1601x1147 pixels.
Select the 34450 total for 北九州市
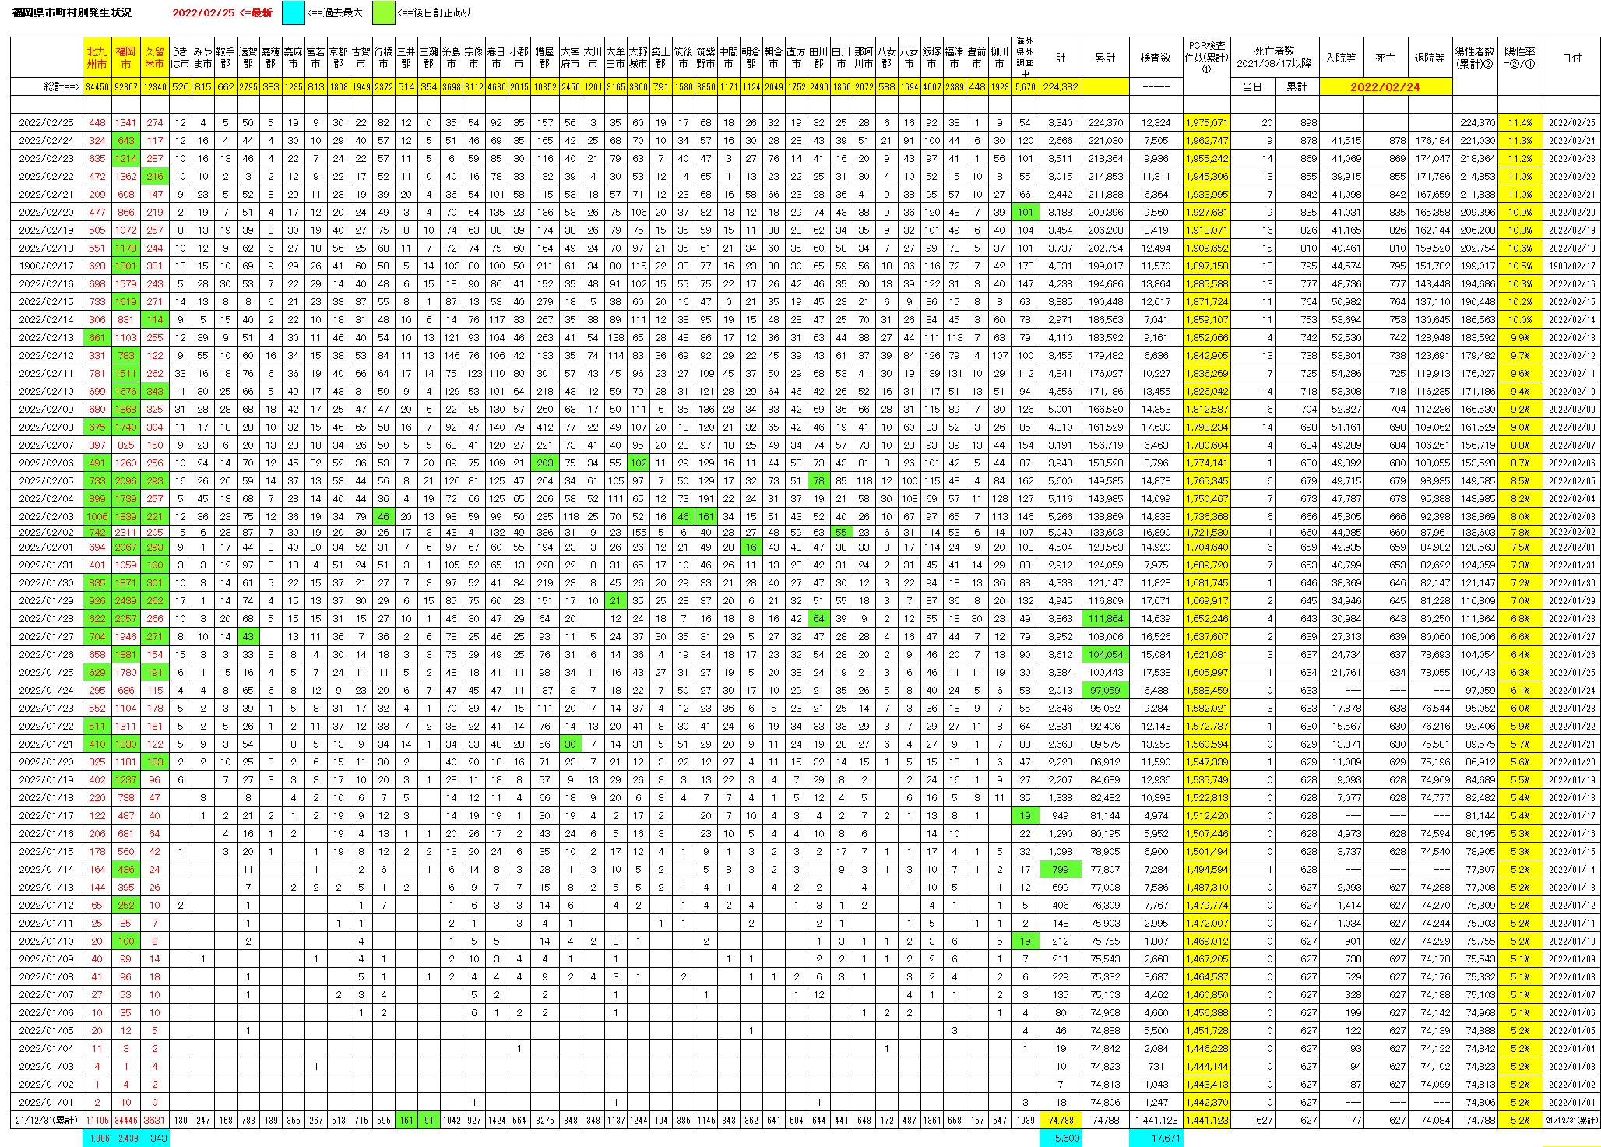point(97,87)
